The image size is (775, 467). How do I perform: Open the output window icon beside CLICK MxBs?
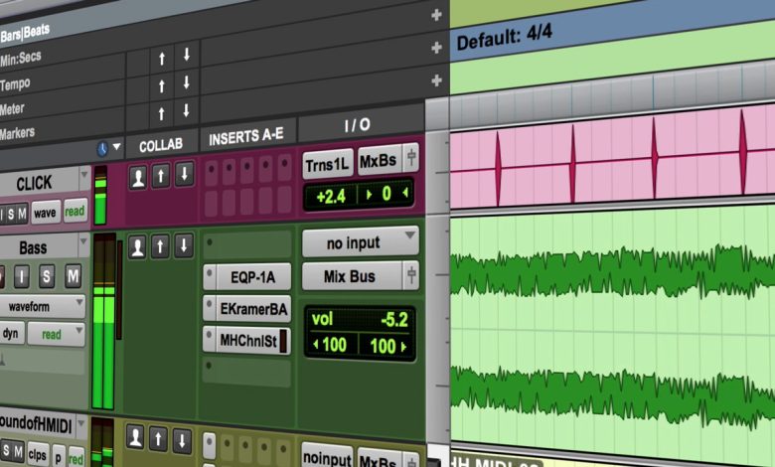pos(411,158)
